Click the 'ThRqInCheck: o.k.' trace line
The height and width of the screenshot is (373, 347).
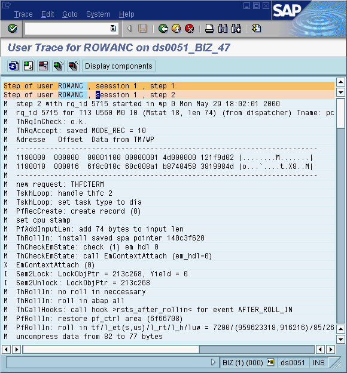tap(51, 122)
